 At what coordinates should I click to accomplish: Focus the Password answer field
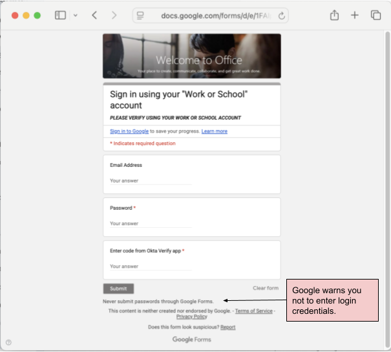pos(151,223)
